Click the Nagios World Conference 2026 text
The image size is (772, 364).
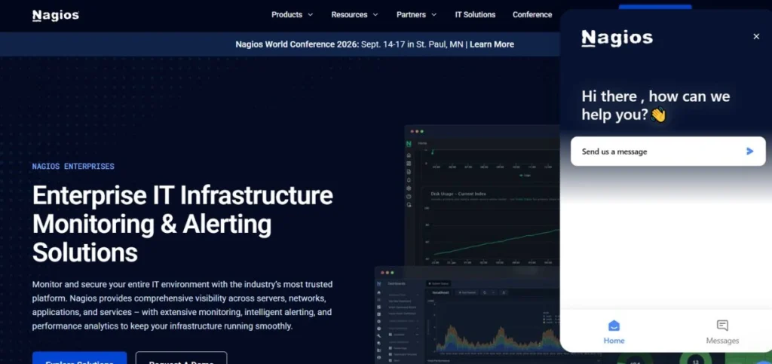pos(297,44)
